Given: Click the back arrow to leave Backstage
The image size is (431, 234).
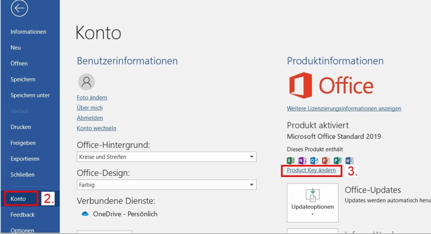Looking at the screenshot, I should [19, 8].
